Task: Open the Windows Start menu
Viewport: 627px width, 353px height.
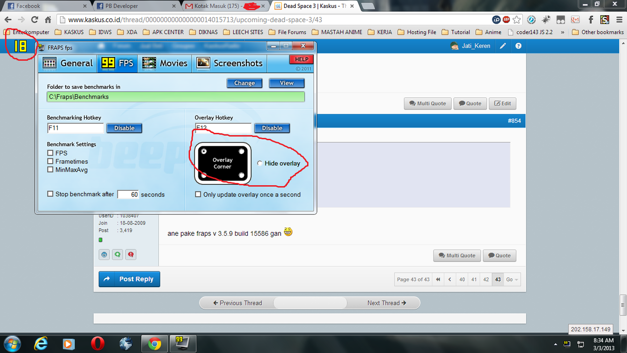Action: 12,343
